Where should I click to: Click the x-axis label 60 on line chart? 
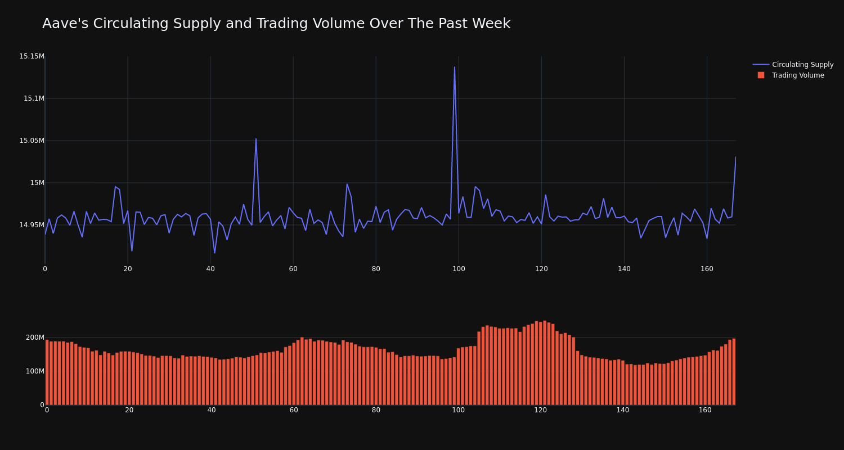(x=293, y=269)
